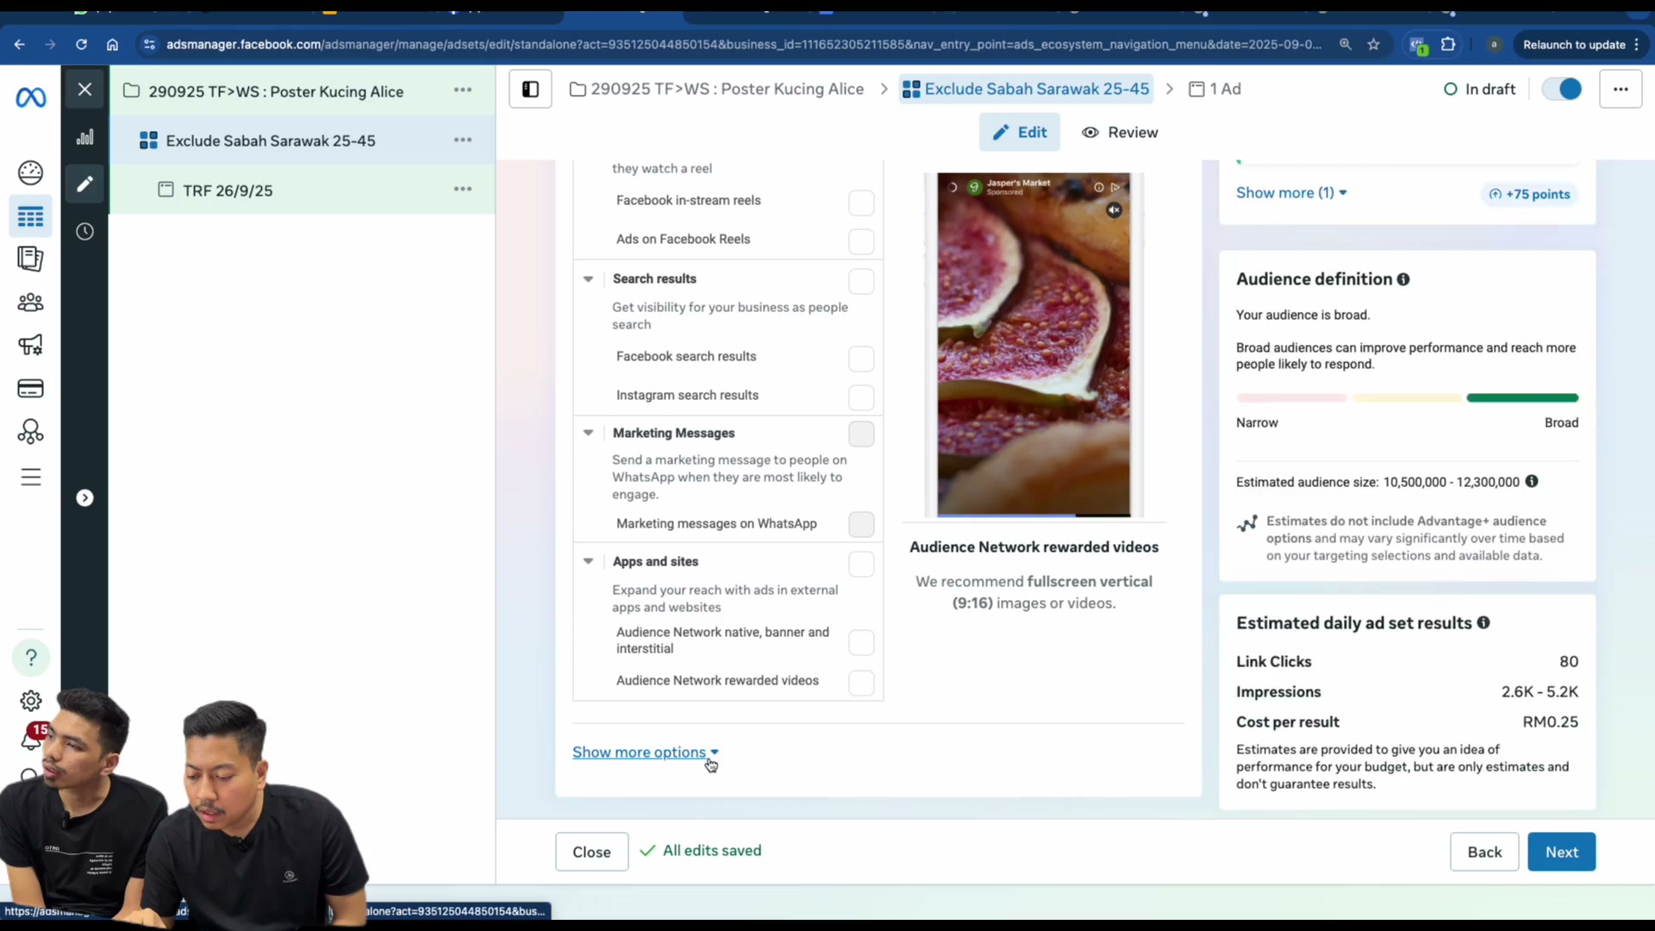Image resolution: width=1655 pixels, height=931 pixels.
Task: Open the Audiences people icon in sidebar
Action: coord(30,303)
